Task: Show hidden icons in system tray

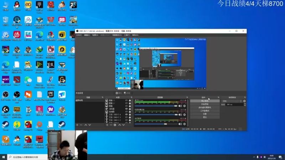Action: pyautogui.click(x=254, y=157)
